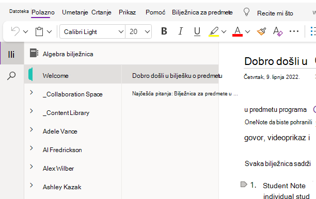Click the Search magnifier icon in sidebar

click(x=11, y=76)
